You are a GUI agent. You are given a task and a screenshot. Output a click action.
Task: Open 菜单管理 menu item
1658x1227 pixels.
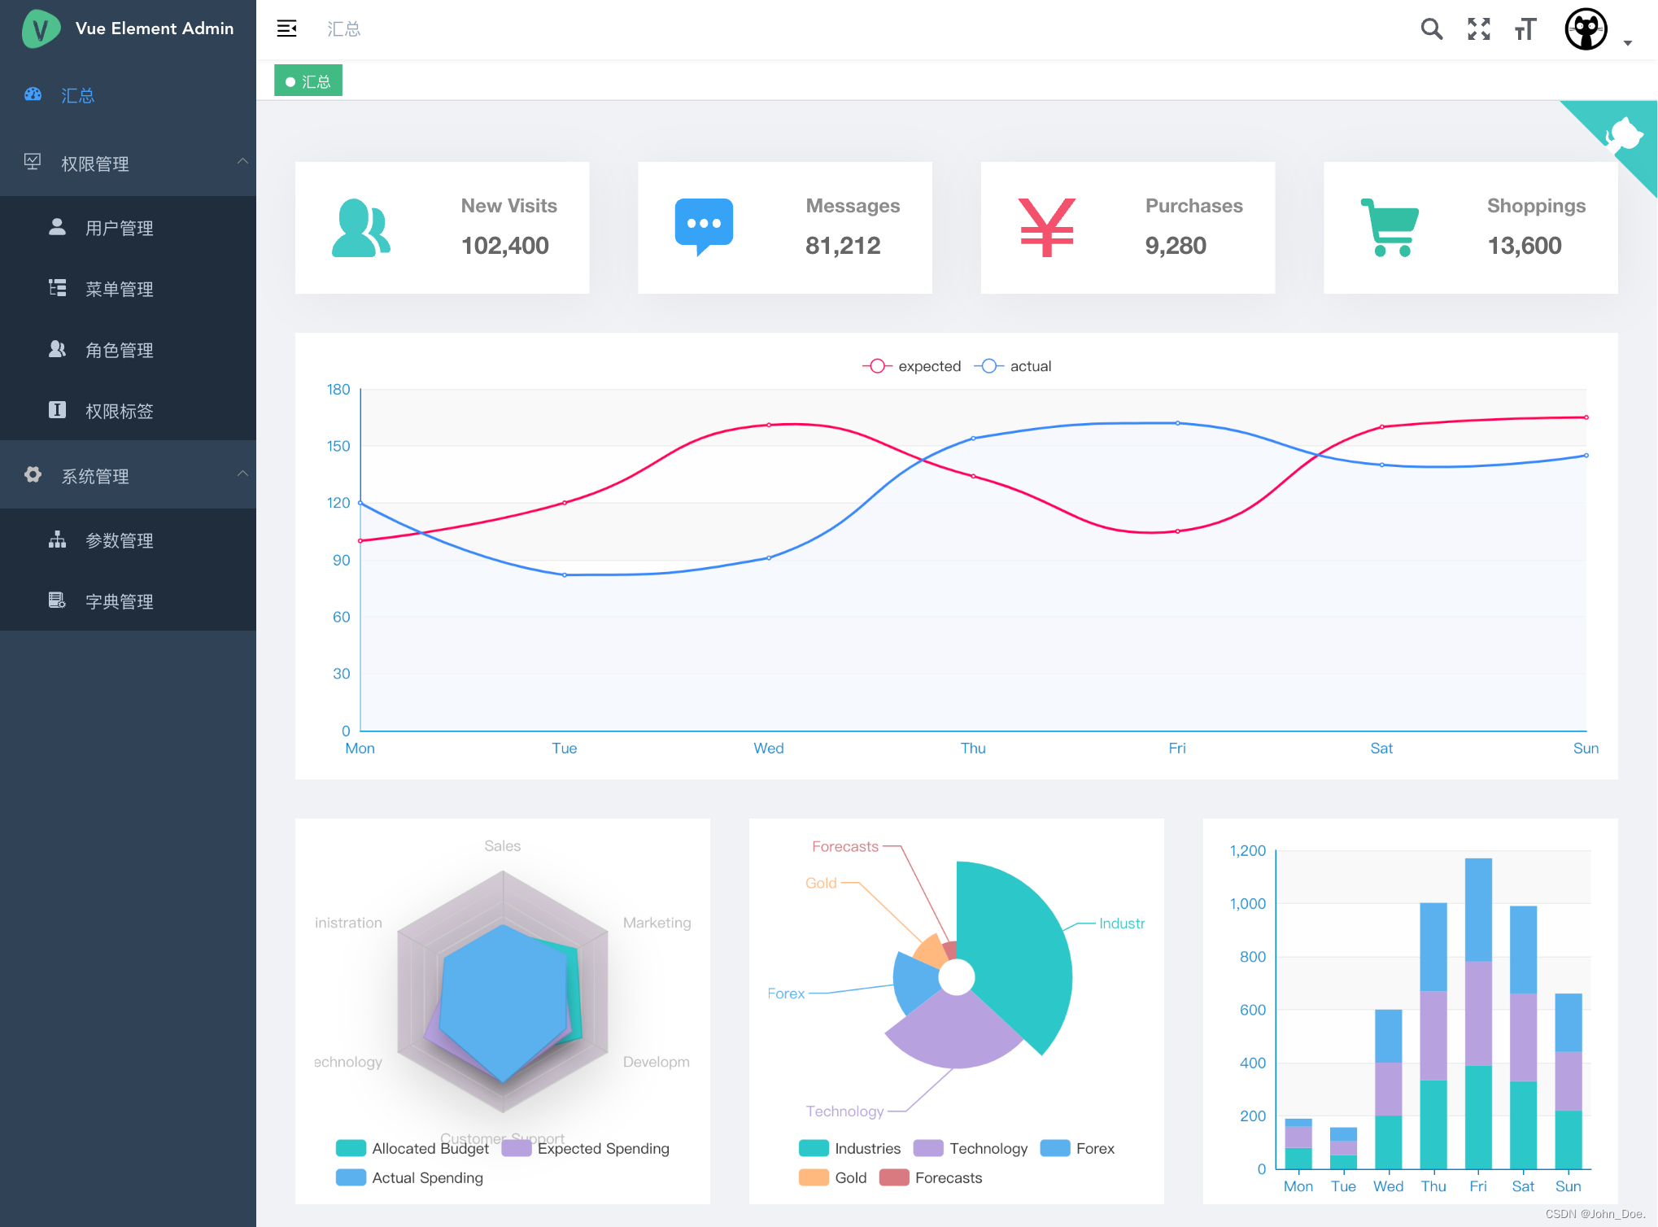click(128, 289)
